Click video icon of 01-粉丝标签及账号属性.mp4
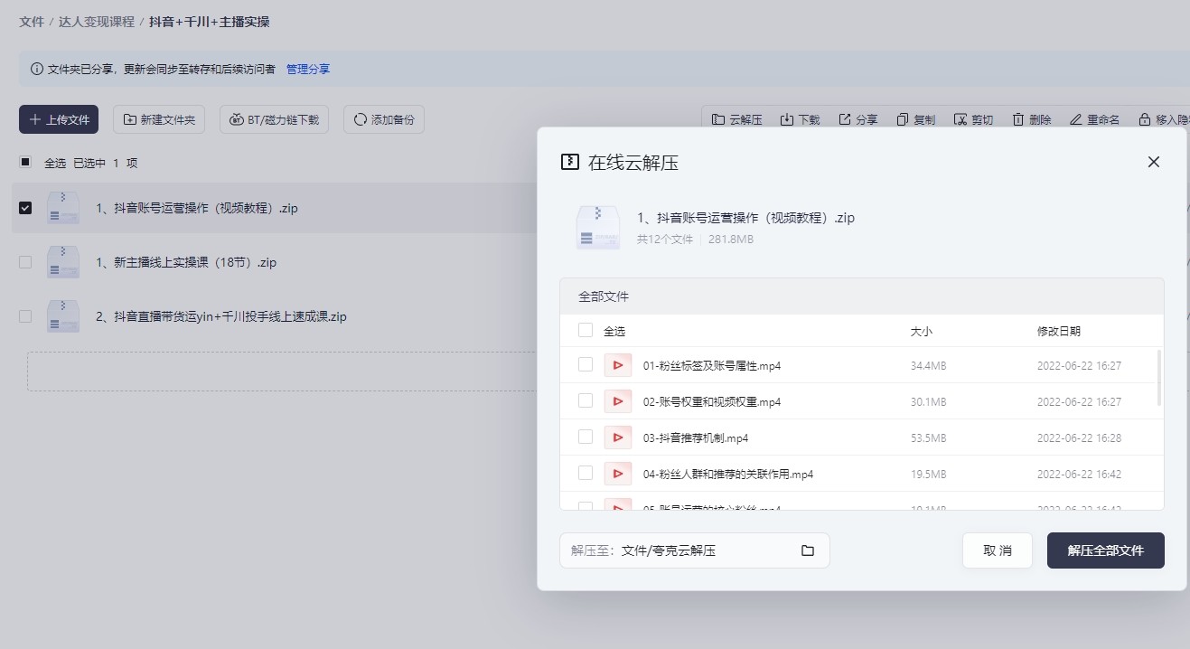 point(618,365)
